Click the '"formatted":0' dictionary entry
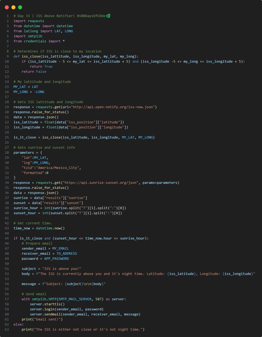 pos(35,173)
